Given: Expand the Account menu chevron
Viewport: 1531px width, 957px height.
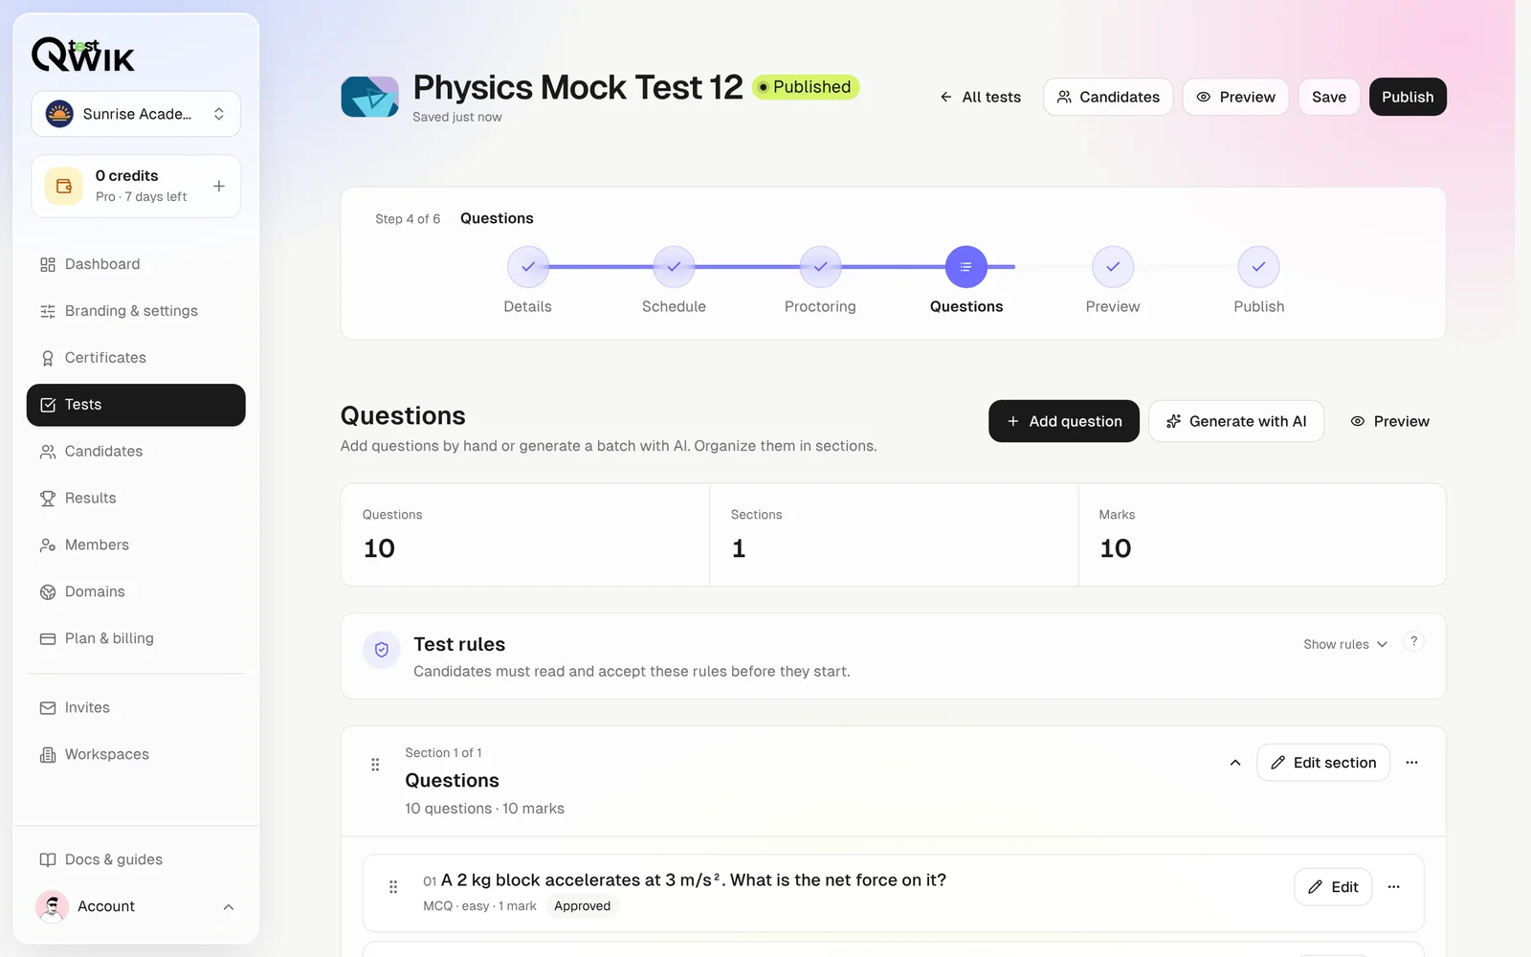Looking at the screenshot, I should click(229, 907).
